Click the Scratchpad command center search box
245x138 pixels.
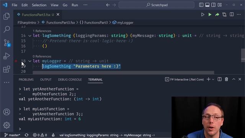pyautogui.click(x=157, y=5)
